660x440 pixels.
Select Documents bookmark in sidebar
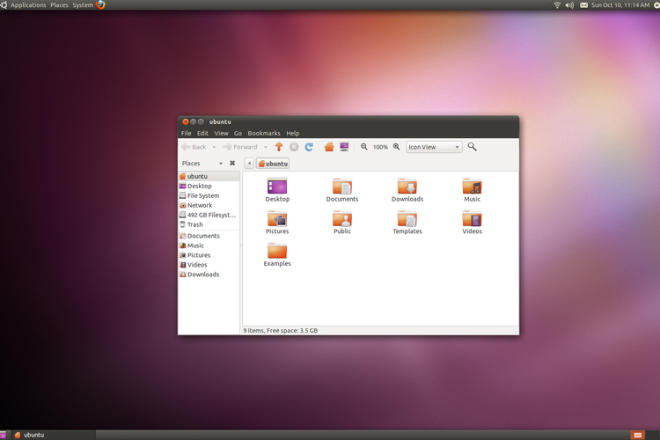click(209, 236)
